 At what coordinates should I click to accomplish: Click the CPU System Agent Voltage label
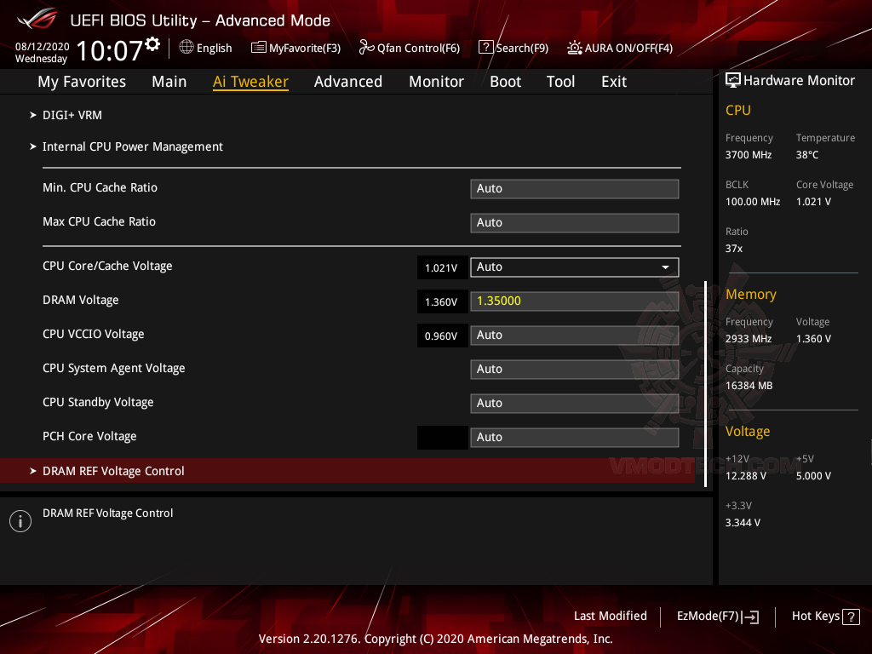pos(113,368)
